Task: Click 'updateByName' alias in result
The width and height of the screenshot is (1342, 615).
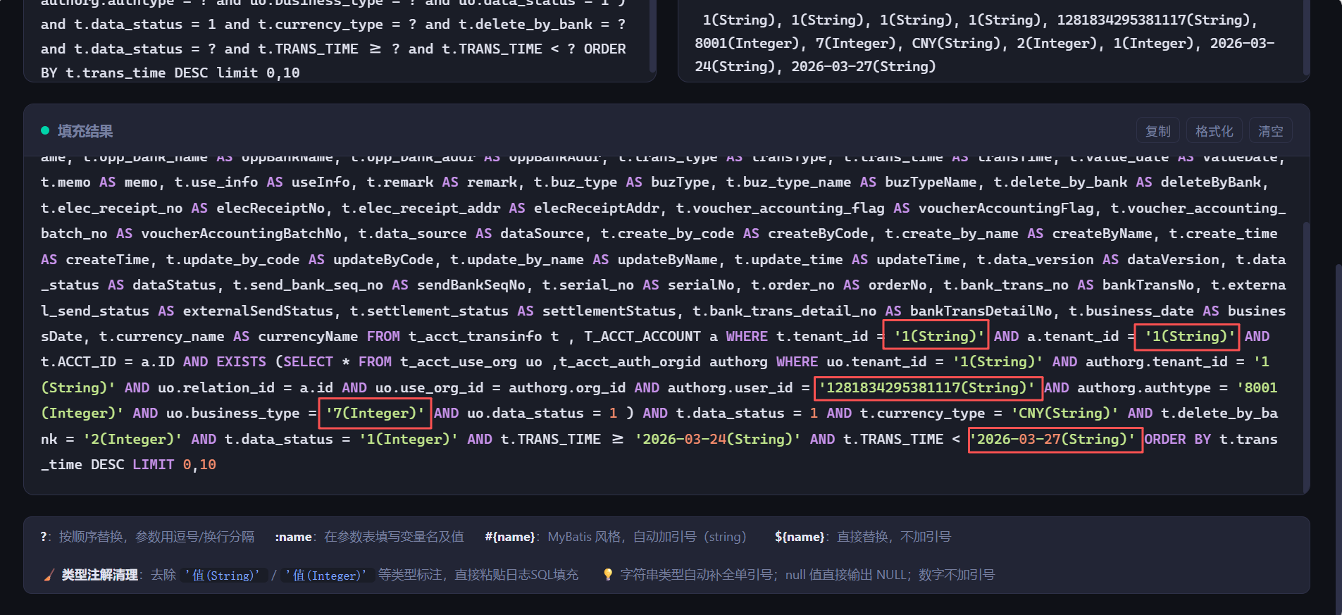Action: 667,260
